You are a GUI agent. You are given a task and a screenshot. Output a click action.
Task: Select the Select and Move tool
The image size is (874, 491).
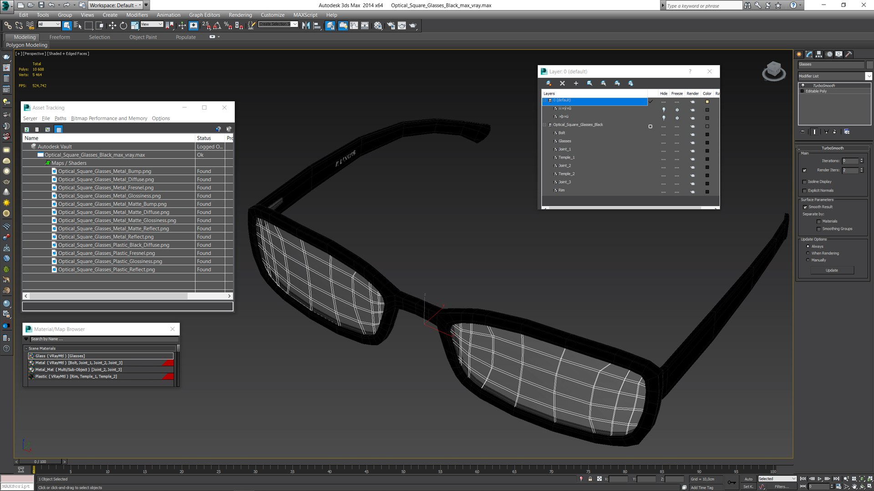click(x=112, y=26)
